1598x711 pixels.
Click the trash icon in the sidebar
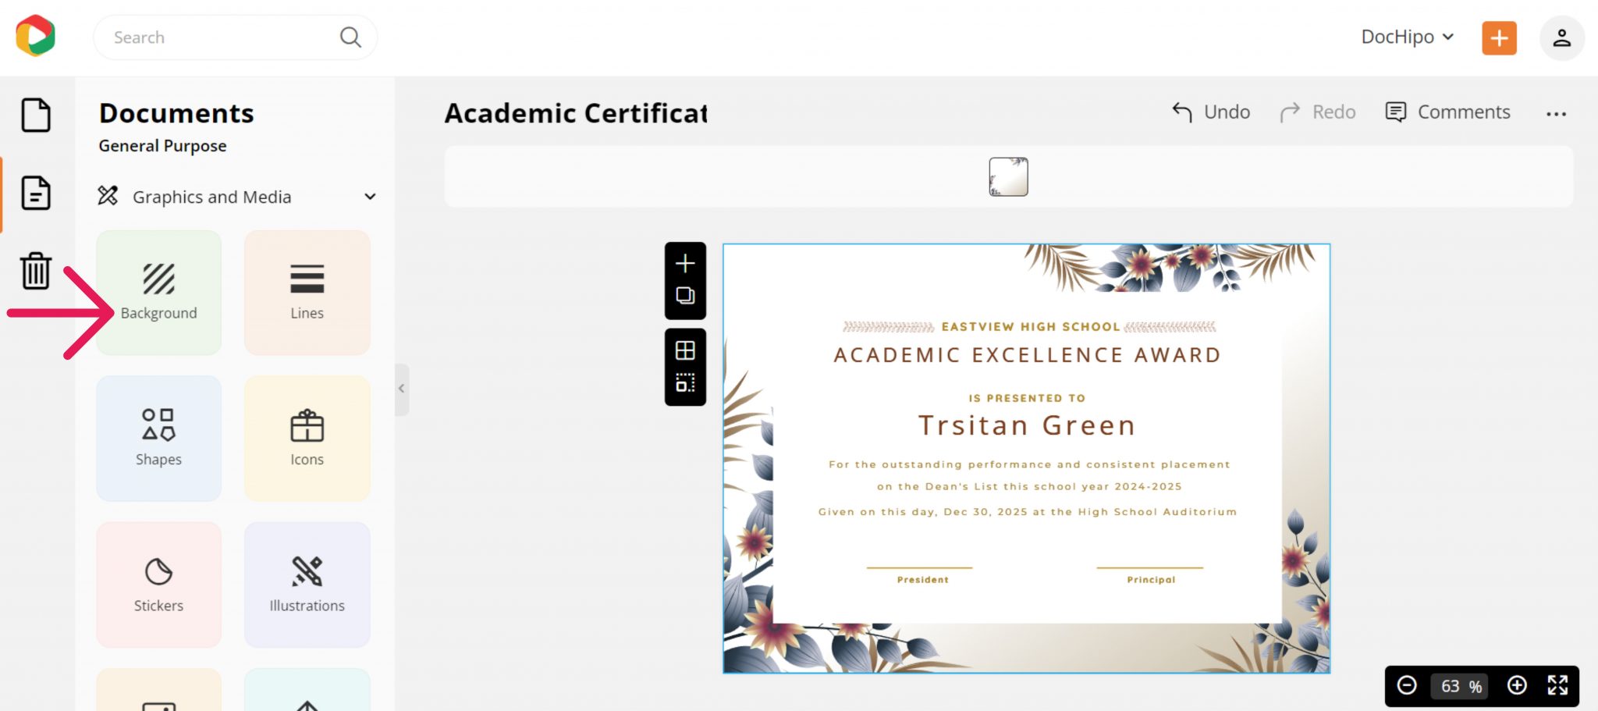37,272
